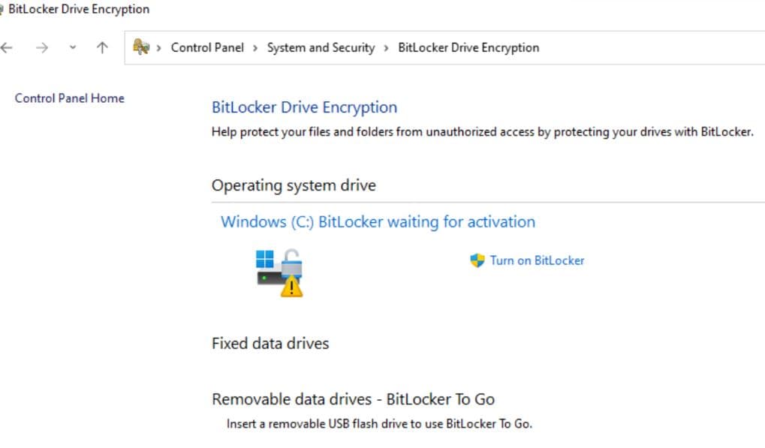Click the Fixed data drives heading
The width and height of the screenshot is (765, 448).
[270, 344]
